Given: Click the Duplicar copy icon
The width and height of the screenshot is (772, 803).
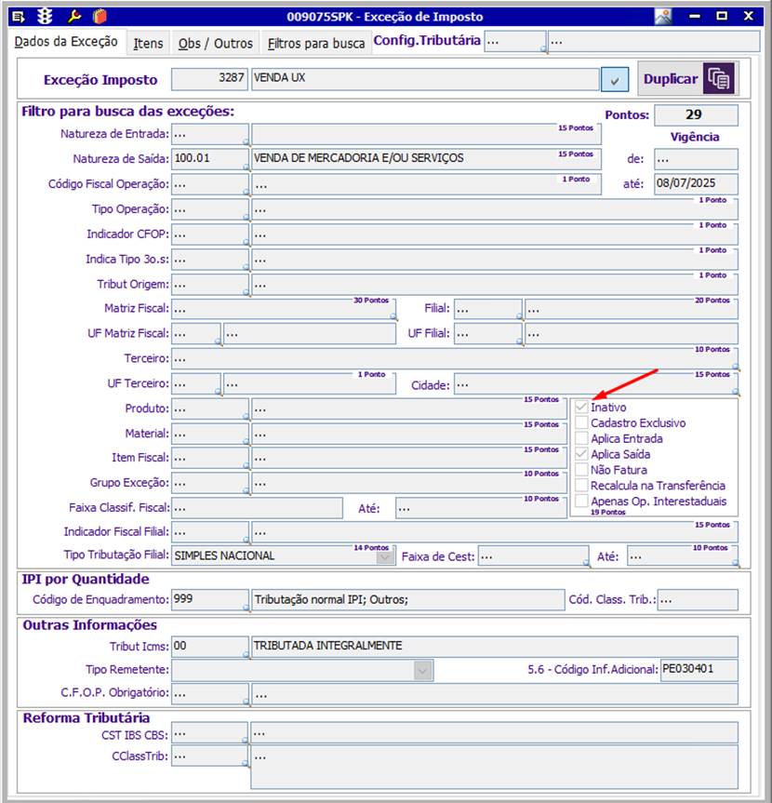Looking at the screenshot, I should [719, 78].
